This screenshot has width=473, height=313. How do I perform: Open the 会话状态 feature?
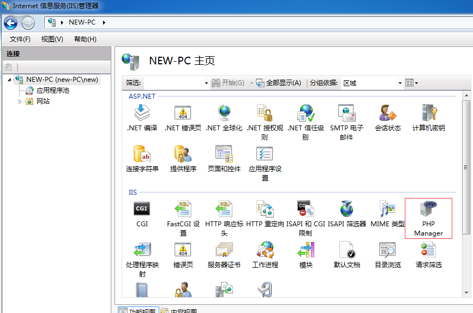pos(388,118)
